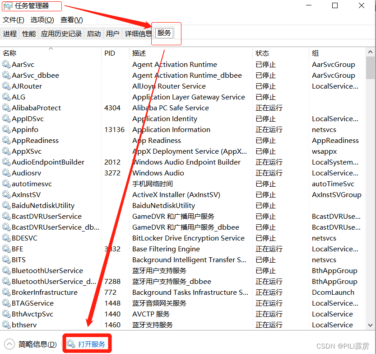Switch to the 启动 tab
The width and height of the screenshot is (376, 354).
[94, 33]
